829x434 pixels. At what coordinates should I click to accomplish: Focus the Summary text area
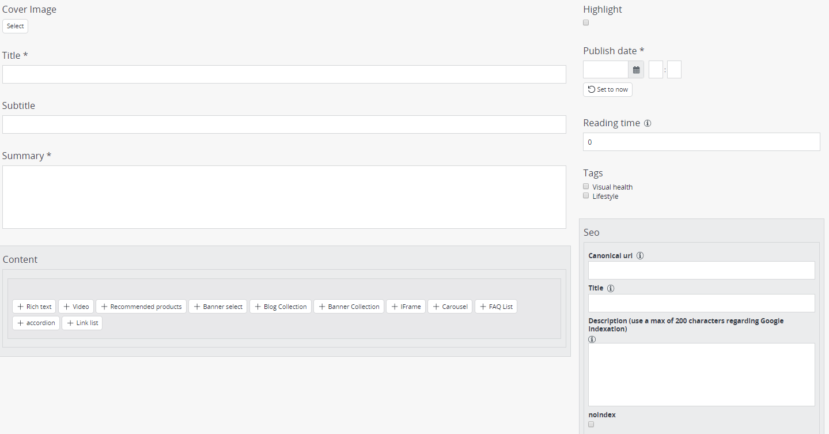(284, 197)
